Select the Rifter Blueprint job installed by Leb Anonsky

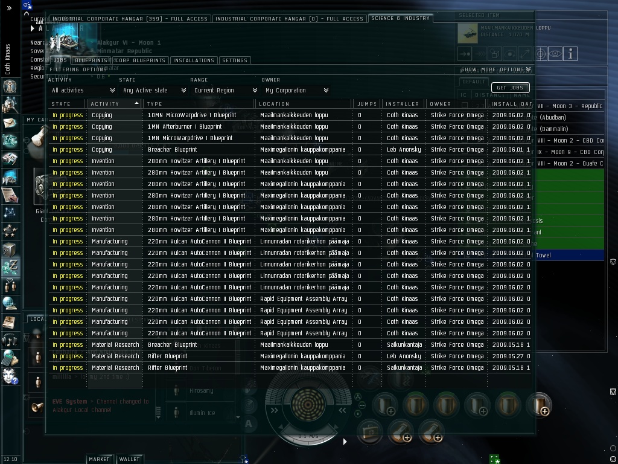coord(290,356)
